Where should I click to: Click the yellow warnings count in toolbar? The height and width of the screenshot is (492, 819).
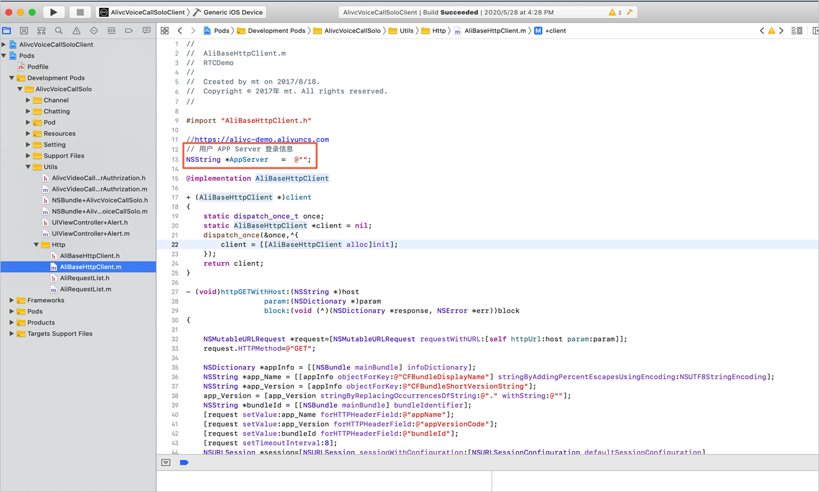(x=615, y=12)
